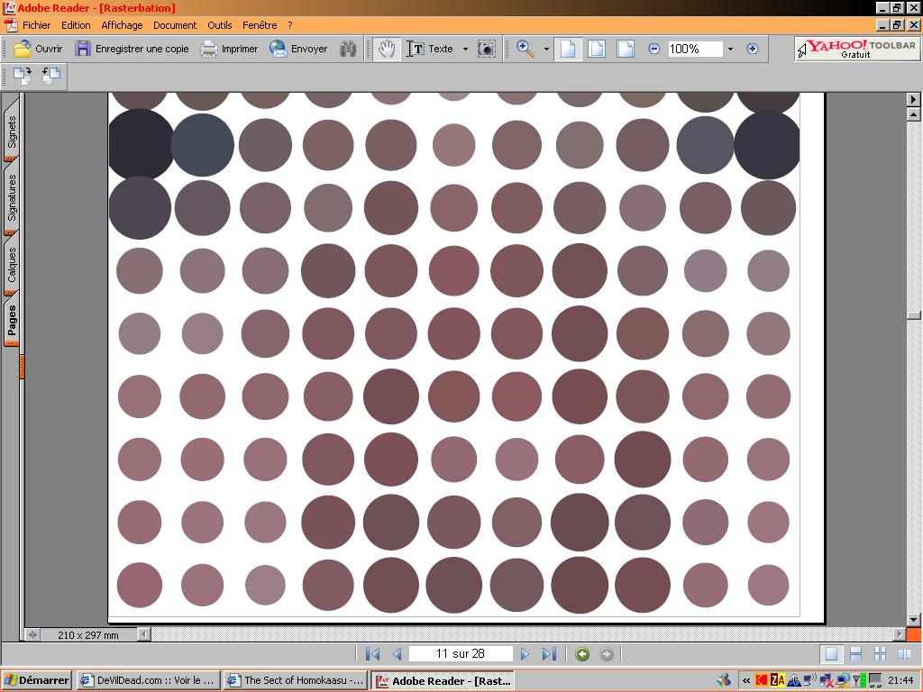
Task: Click vertical scrollbar down arrow
Action: (x=913, y=620)
